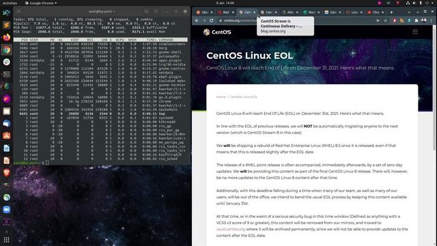The image size is (437, 246).
Task: Search in the terminal window
Action: click(146, 12)
